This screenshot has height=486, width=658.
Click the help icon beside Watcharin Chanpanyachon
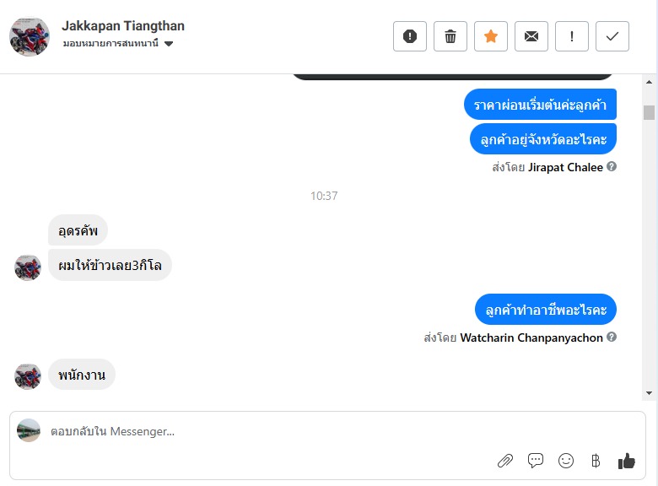[612, 337]
